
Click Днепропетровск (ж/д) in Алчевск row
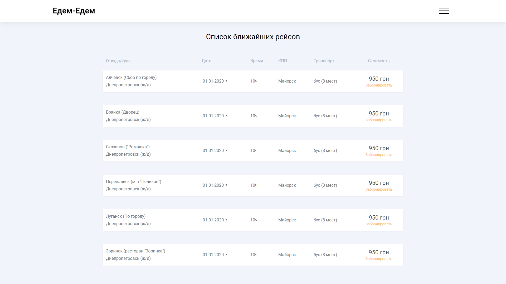click(128, 85)
